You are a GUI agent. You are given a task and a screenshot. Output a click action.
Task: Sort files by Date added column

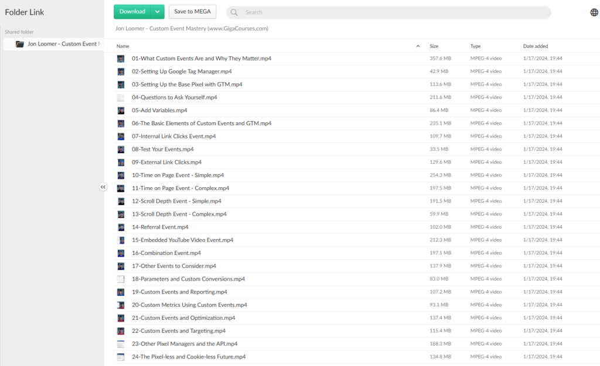pyautogui.click(x=536, y=46)
